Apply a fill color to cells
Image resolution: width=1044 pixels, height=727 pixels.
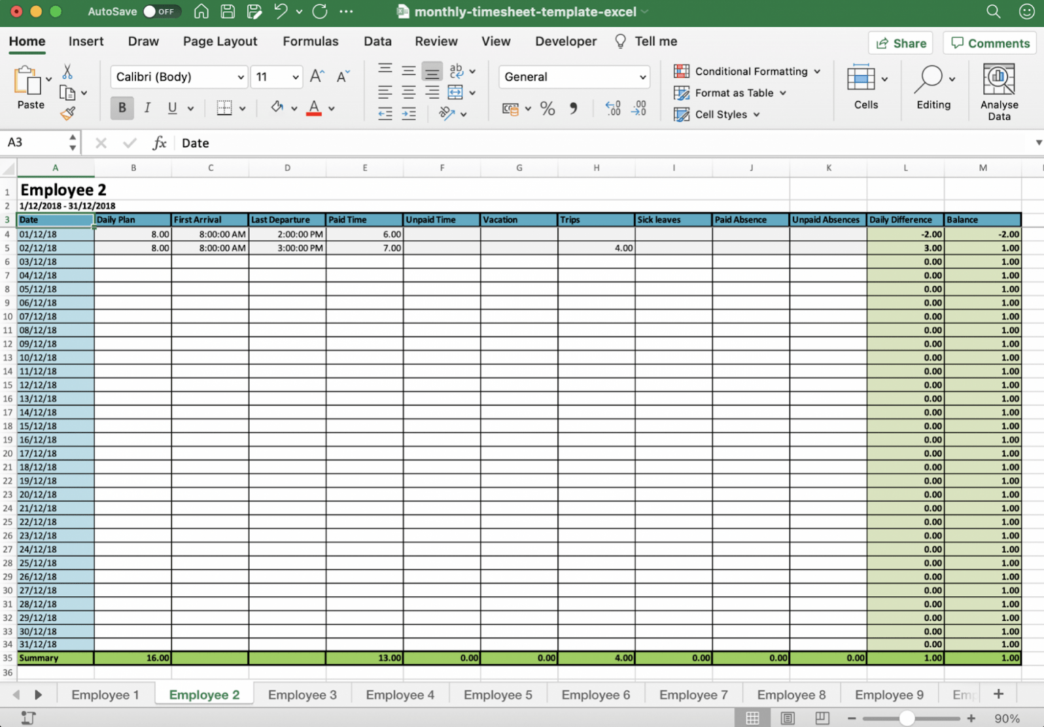[x=277, y=107]
